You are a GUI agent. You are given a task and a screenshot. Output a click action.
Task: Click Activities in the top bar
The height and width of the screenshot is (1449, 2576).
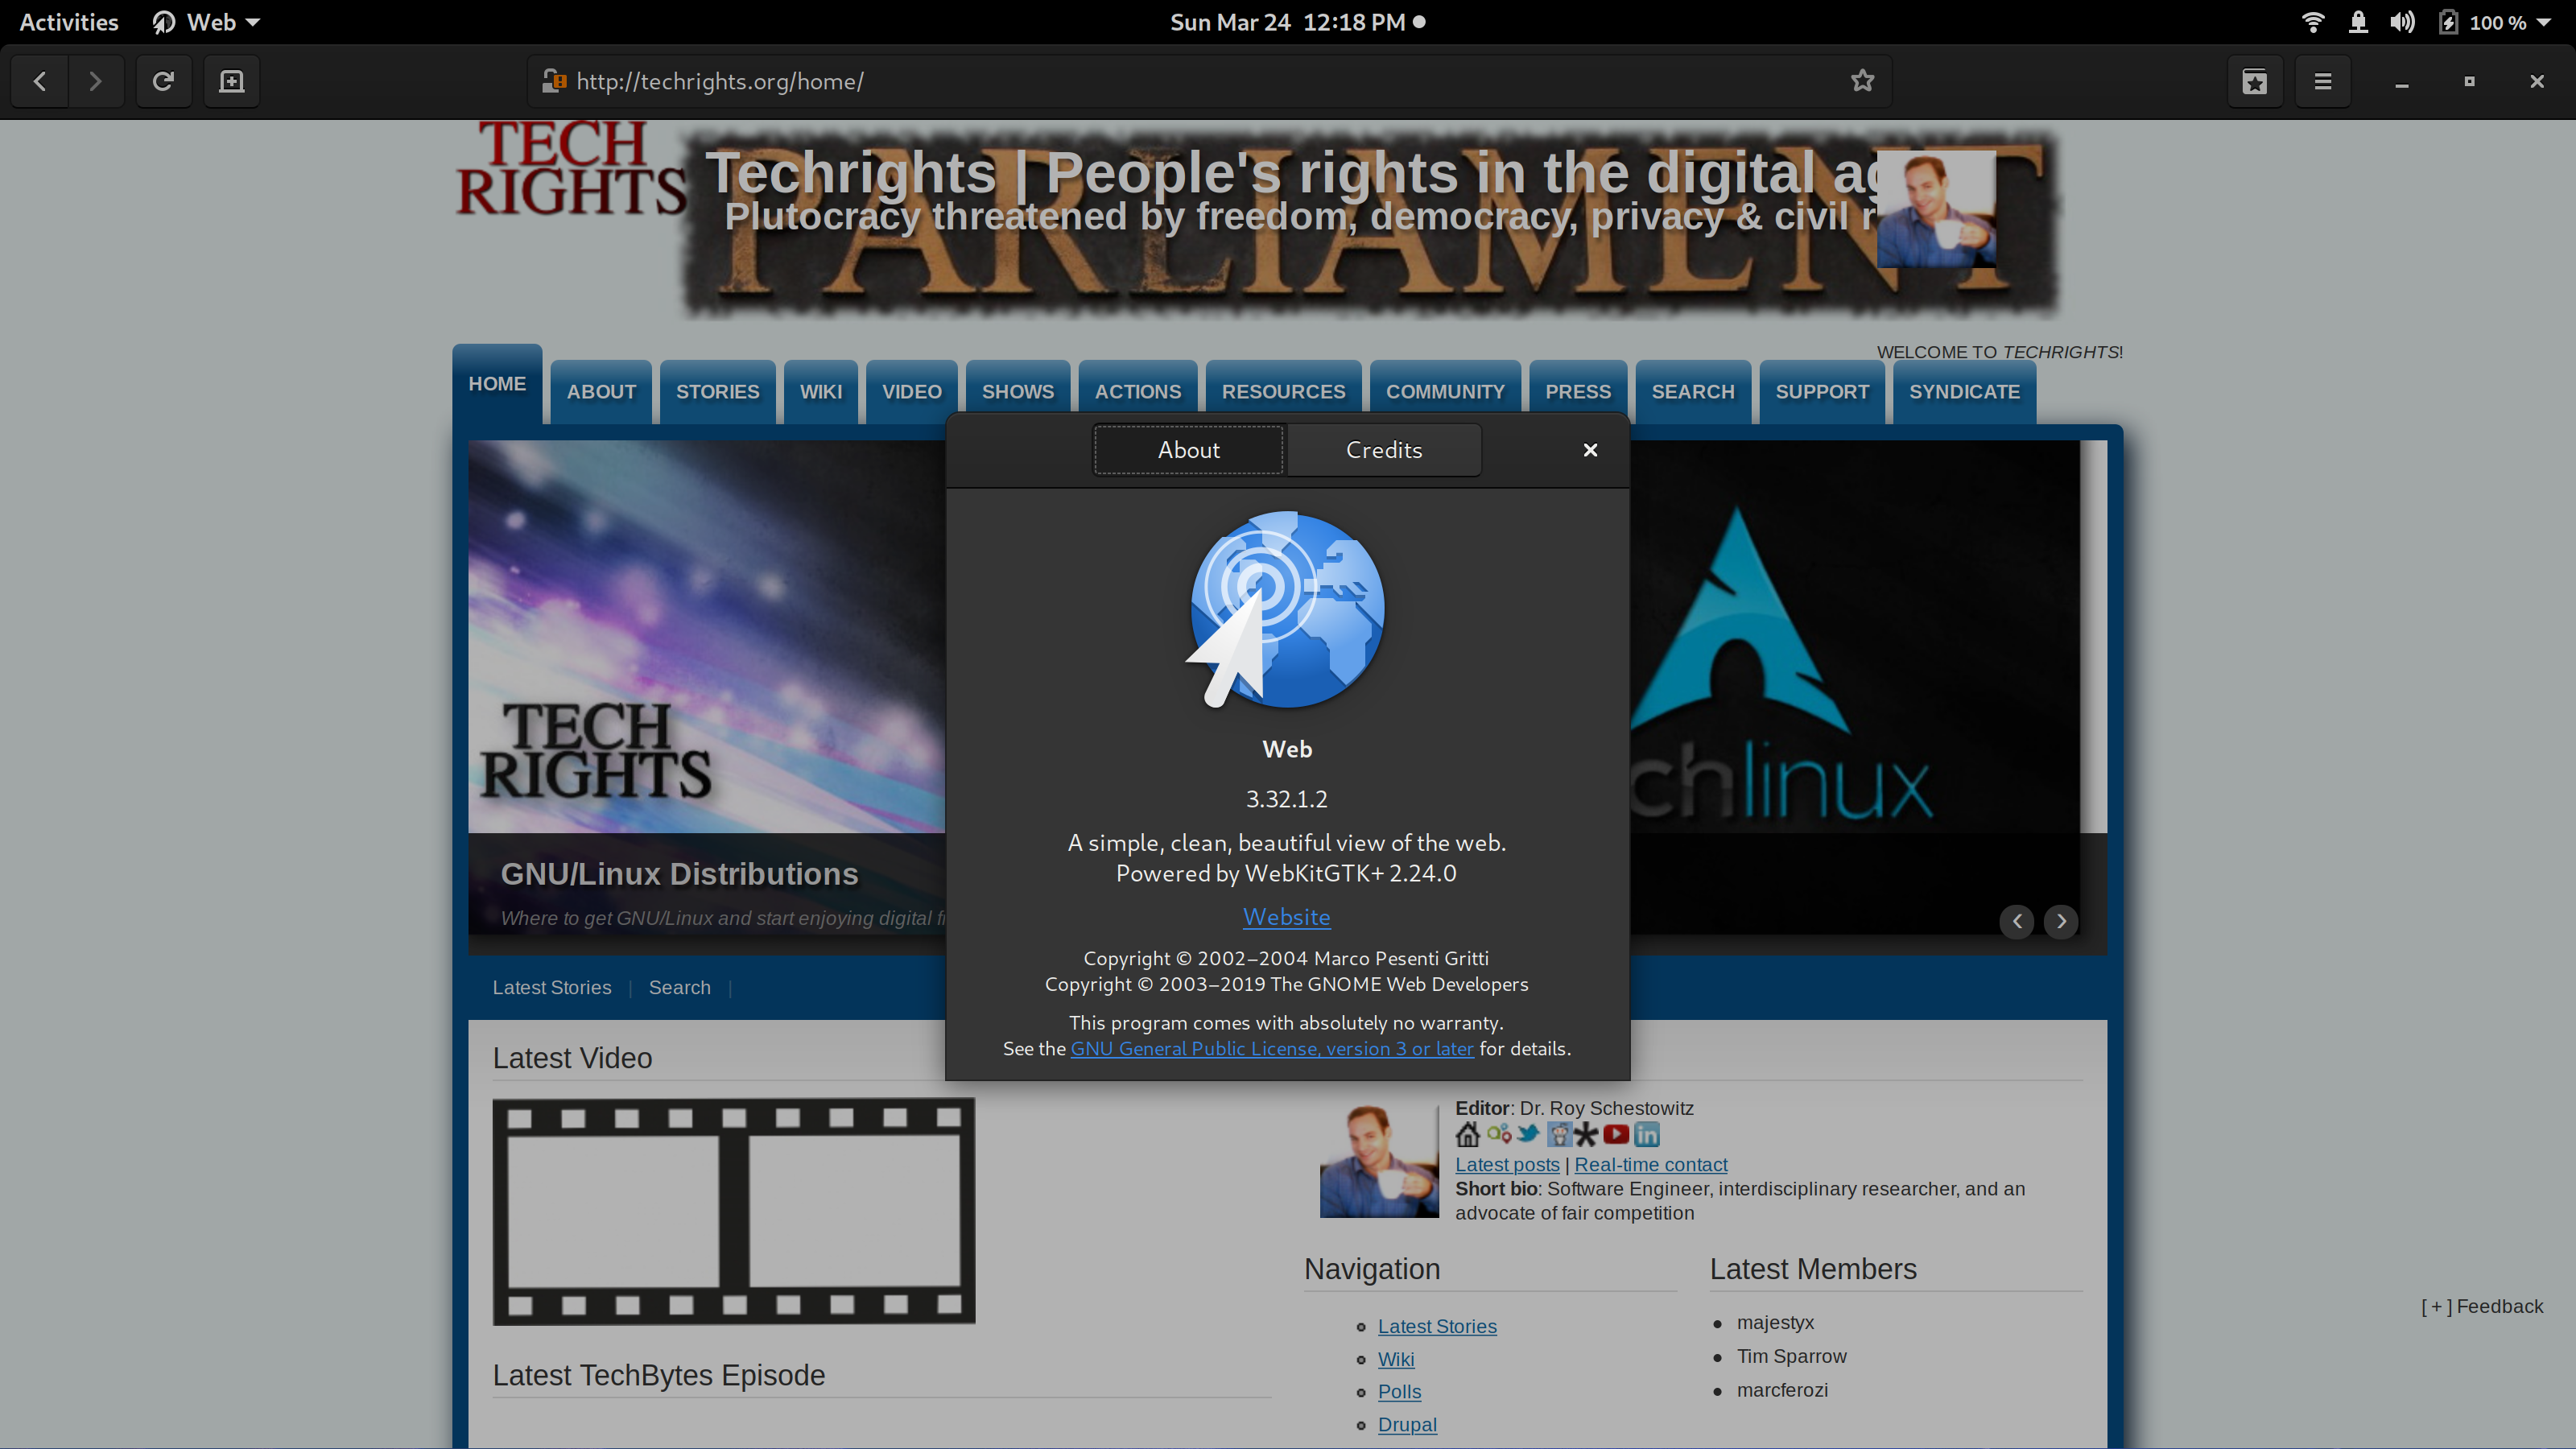point(69,22)
